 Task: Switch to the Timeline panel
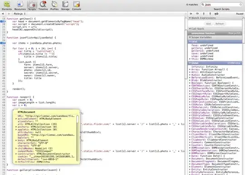pos(43,5)
